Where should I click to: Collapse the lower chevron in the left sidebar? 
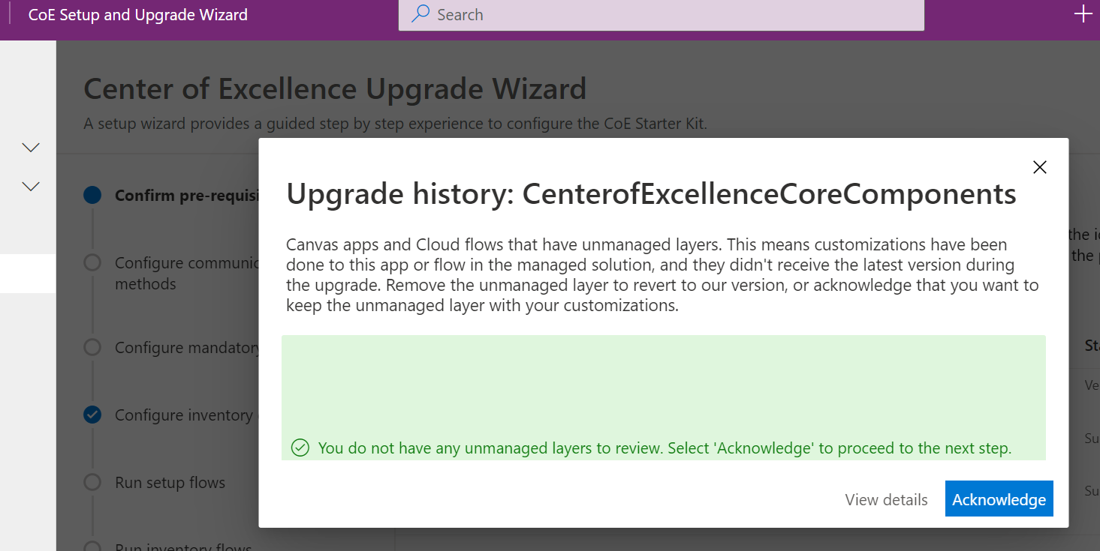(29, 186)
